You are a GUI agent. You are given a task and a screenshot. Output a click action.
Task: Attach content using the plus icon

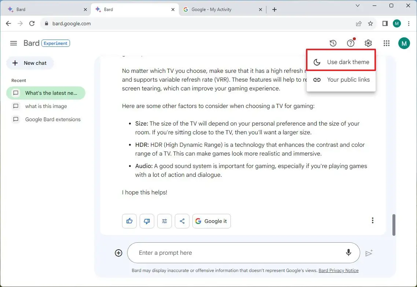pos(118,253)
